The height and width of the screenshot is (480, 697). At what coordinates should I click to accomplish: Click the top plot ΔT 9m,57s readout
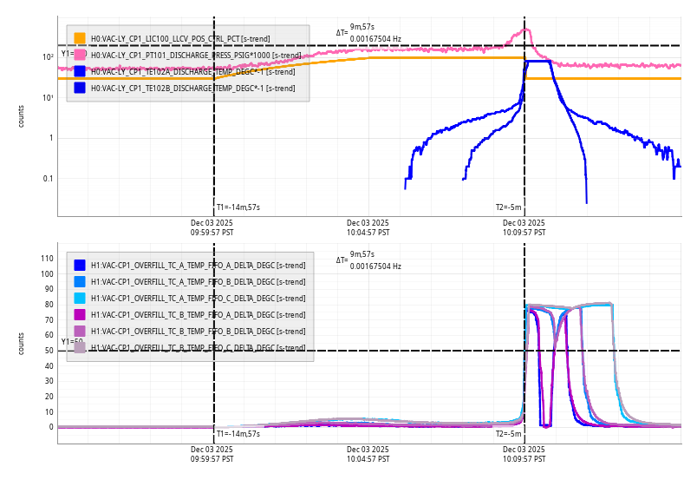tap(362, 27)
